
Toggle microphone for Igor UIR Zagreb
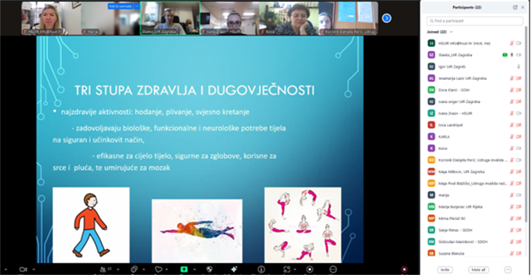coord(518,66)
